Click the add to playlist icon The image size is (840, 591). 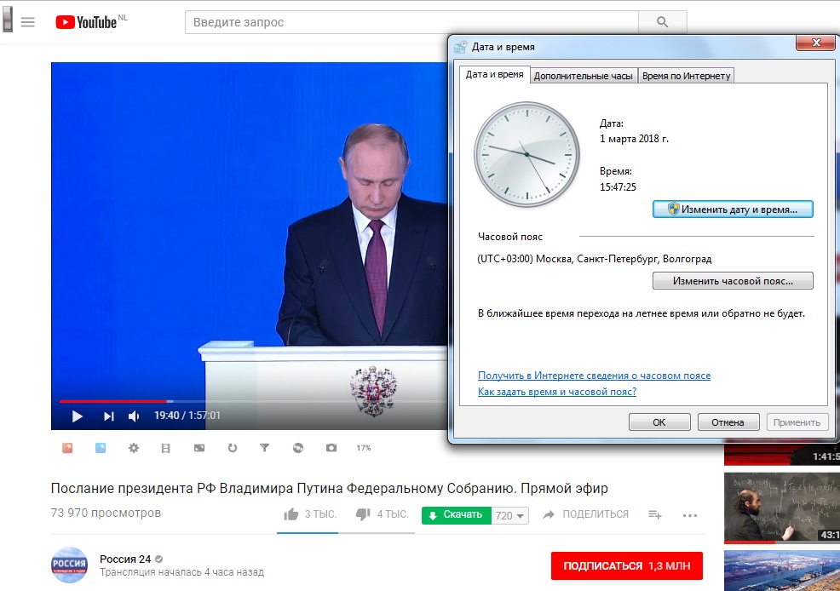click(x=654, y=515)
